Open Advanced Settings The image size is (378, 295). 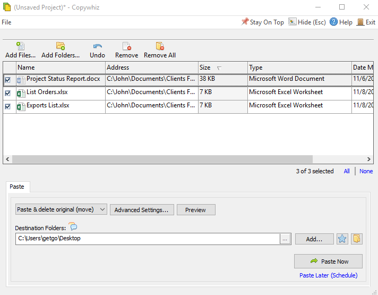coord(142,210)
